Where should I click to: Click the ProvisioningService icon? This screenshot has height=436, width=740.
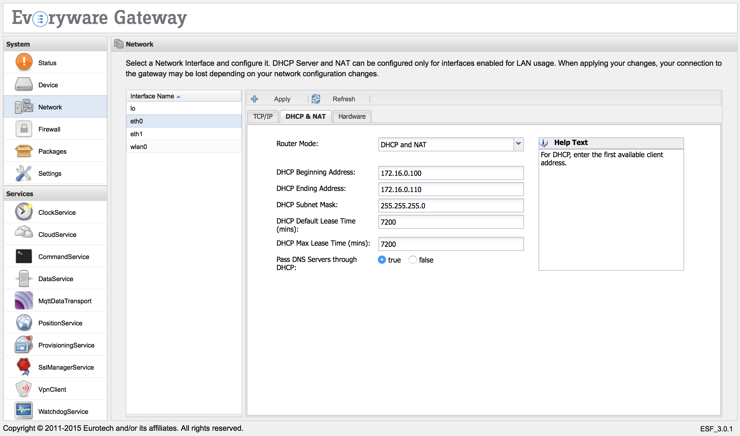coord(24,345)
